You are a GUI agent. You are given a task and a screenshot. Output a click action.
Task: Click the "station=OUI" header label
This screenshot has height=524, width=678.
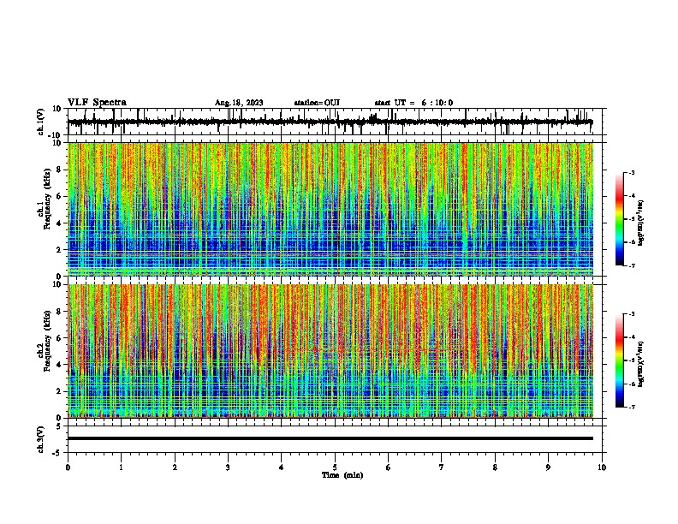click(317, 103)
